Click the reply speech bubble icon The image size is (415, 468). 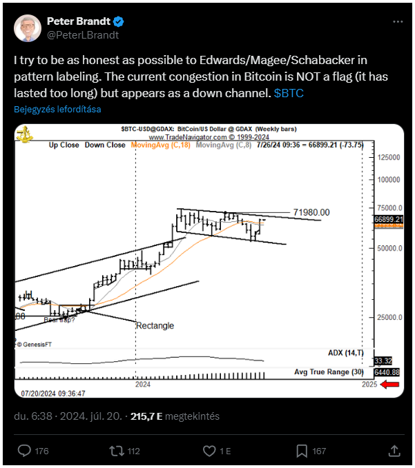(24, 450)
